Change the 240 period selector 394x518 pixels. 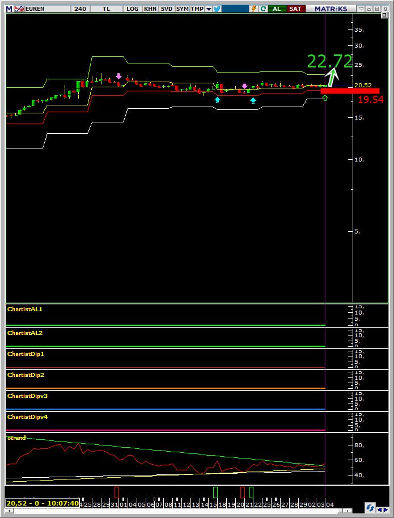tap(81, 9)
